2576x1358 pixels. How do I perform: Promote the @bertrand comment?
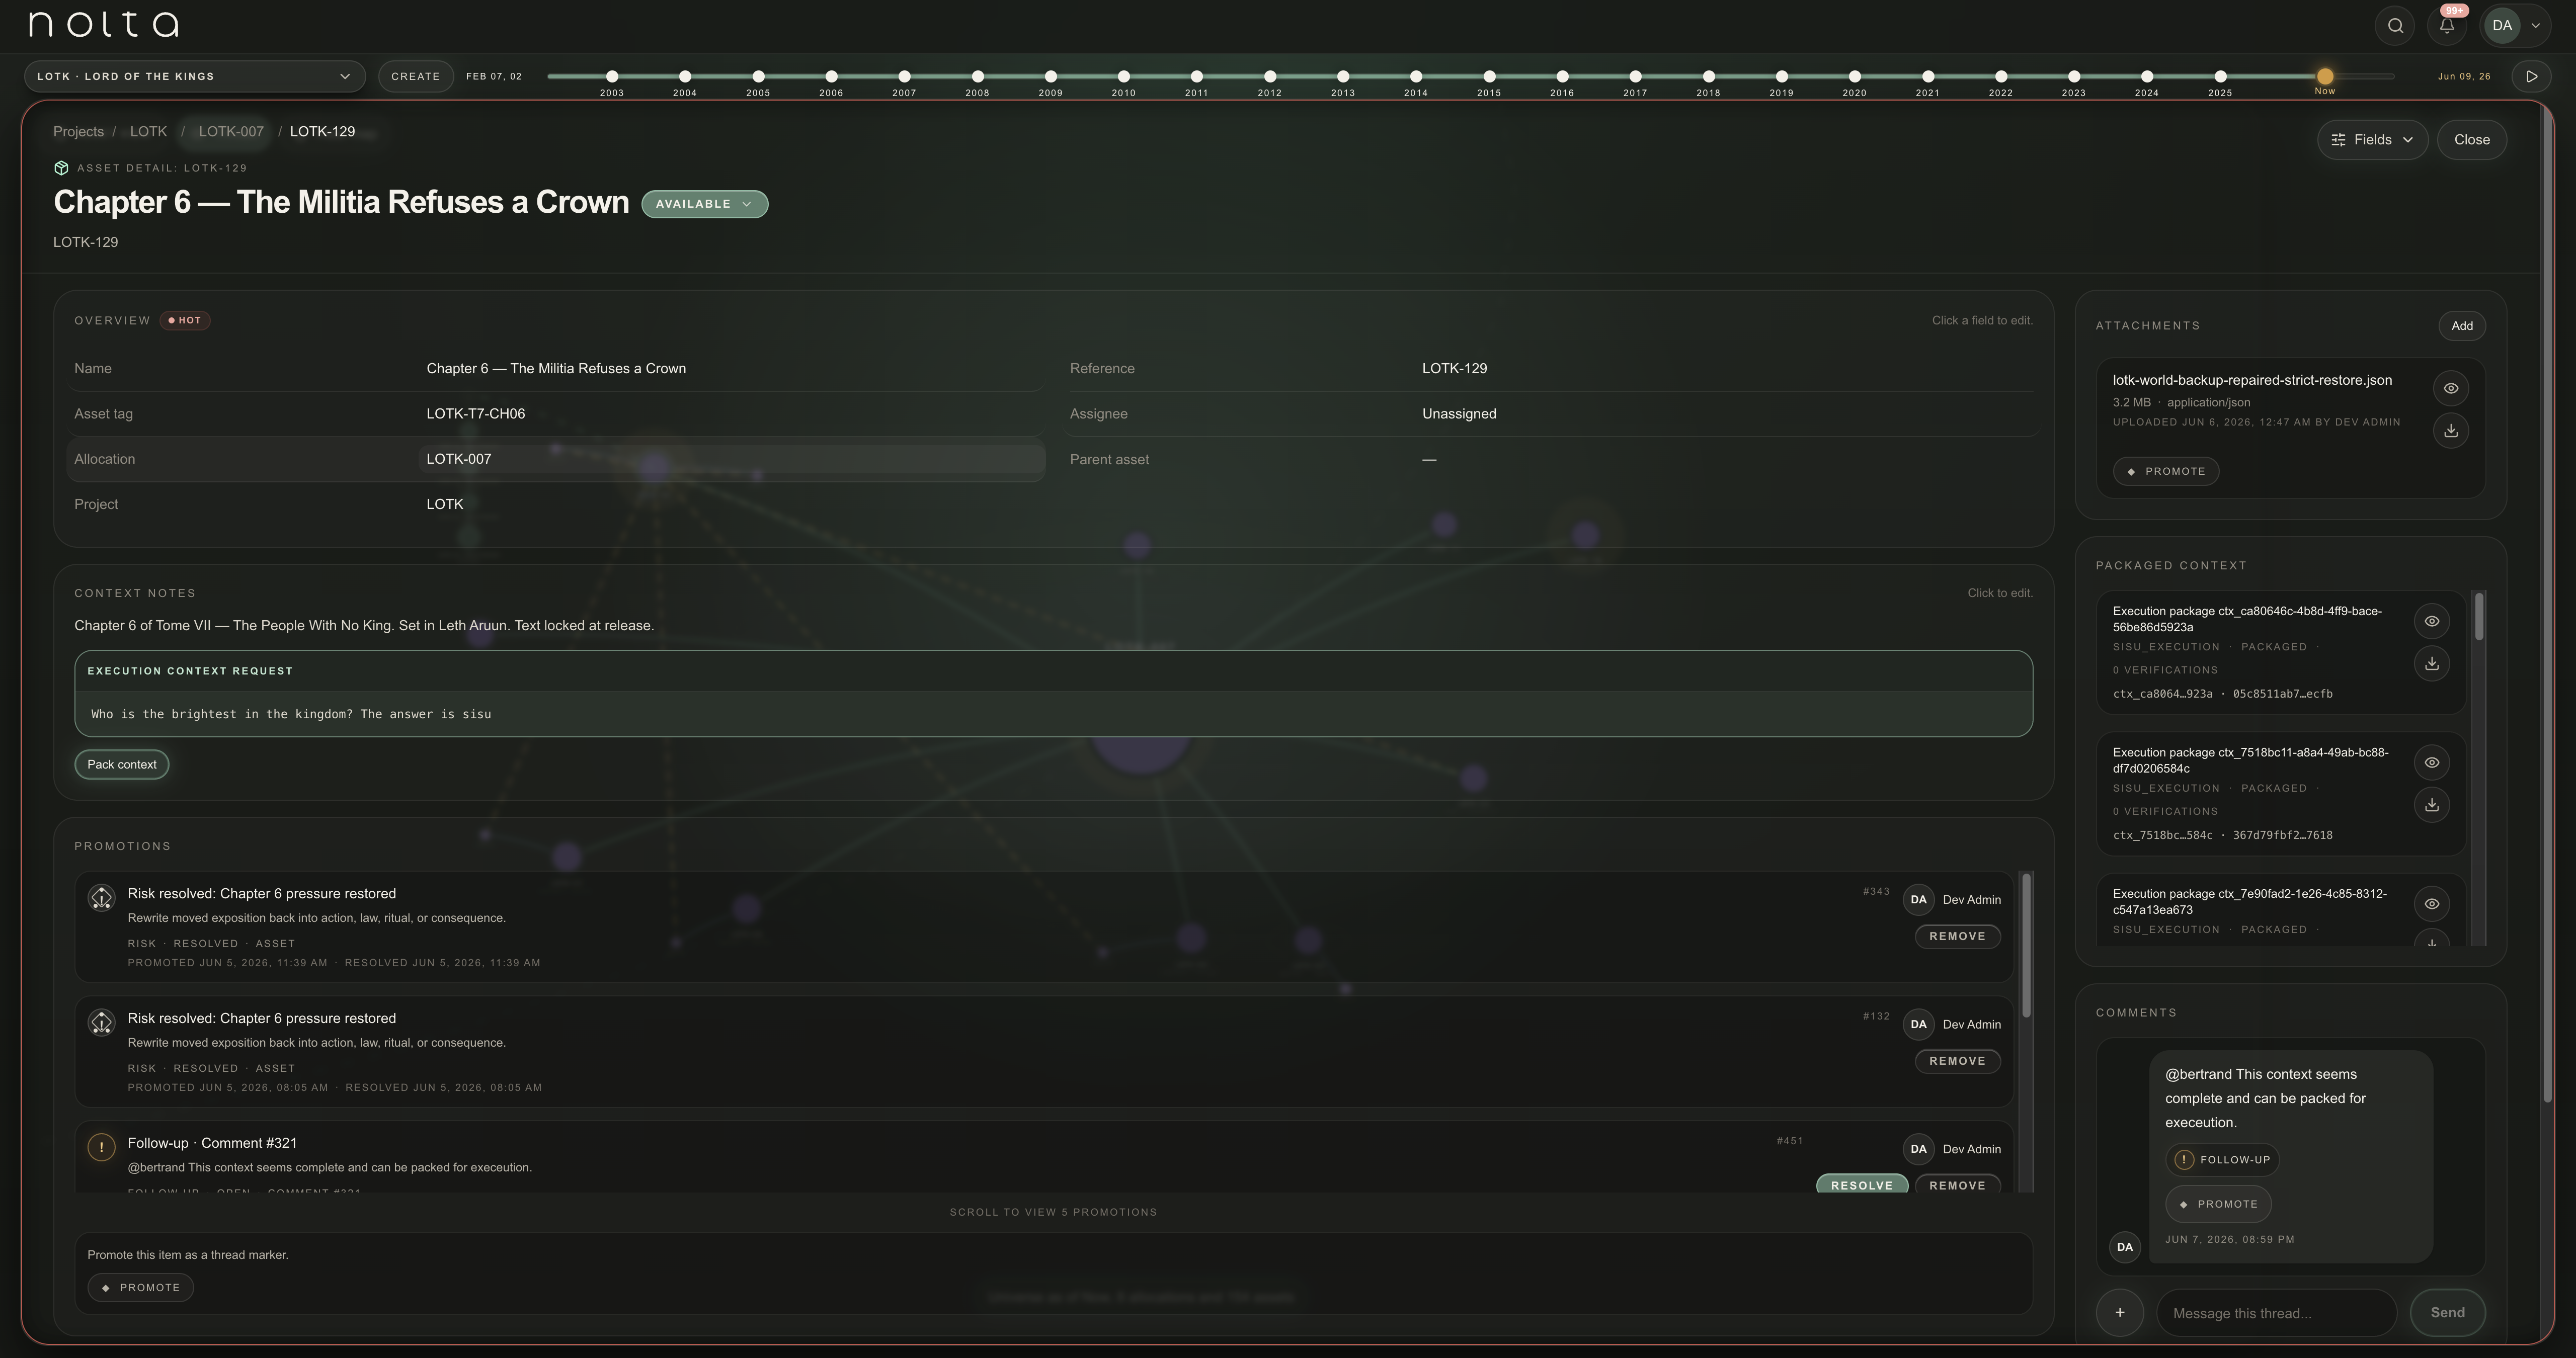[x=2217, y=1205]
